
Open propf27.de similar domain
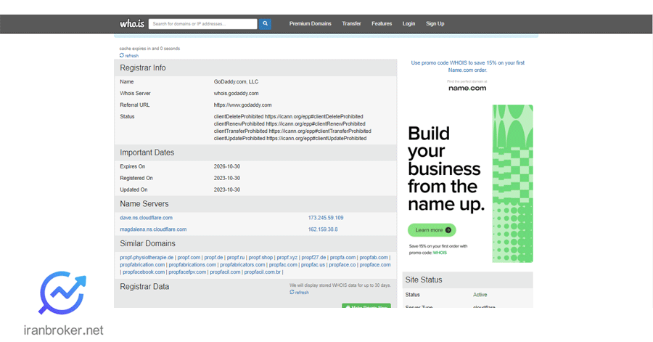313,258
